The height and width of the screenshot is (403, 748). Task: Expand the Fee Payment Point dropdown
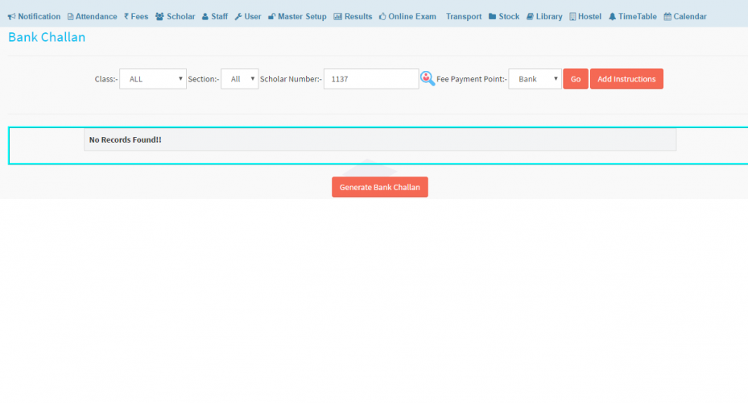pyautogui.click(x=535, y=79)
